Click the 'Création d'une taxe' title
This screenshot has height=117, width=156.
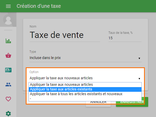pos(39,6)
